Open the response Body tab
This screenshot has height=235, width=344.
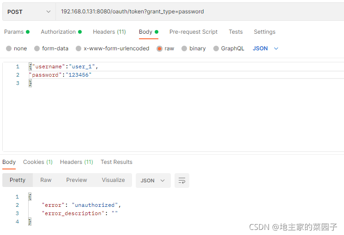click(9, 162)
